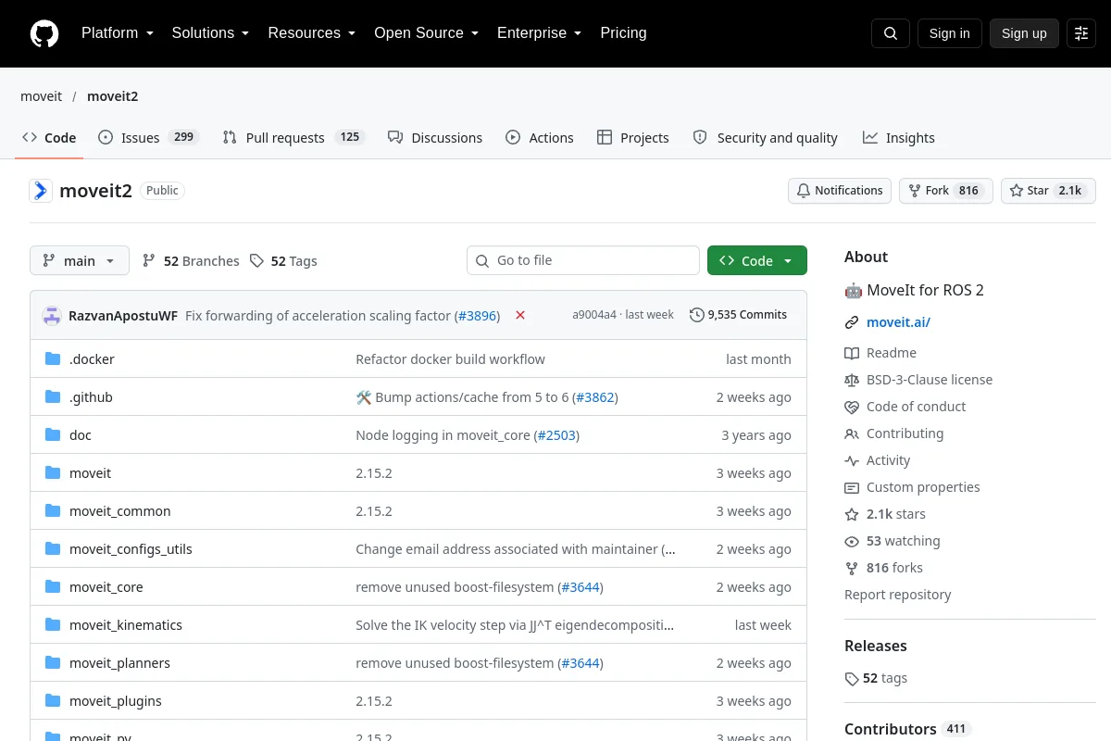This screenshot has width=1111, height=741.
Task: Expand the Open Source menu
Action: point(427,32)
